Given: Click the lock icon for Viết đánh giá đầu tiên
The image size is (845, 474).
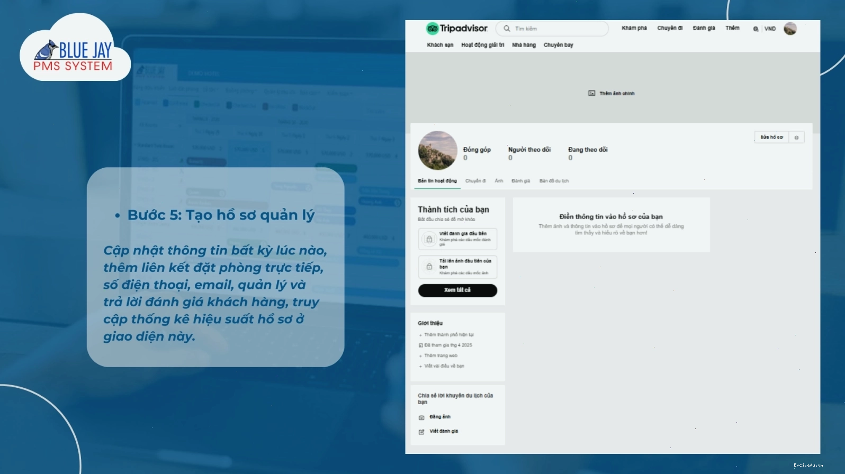Looking at the screenshot, I should (429, 239).
